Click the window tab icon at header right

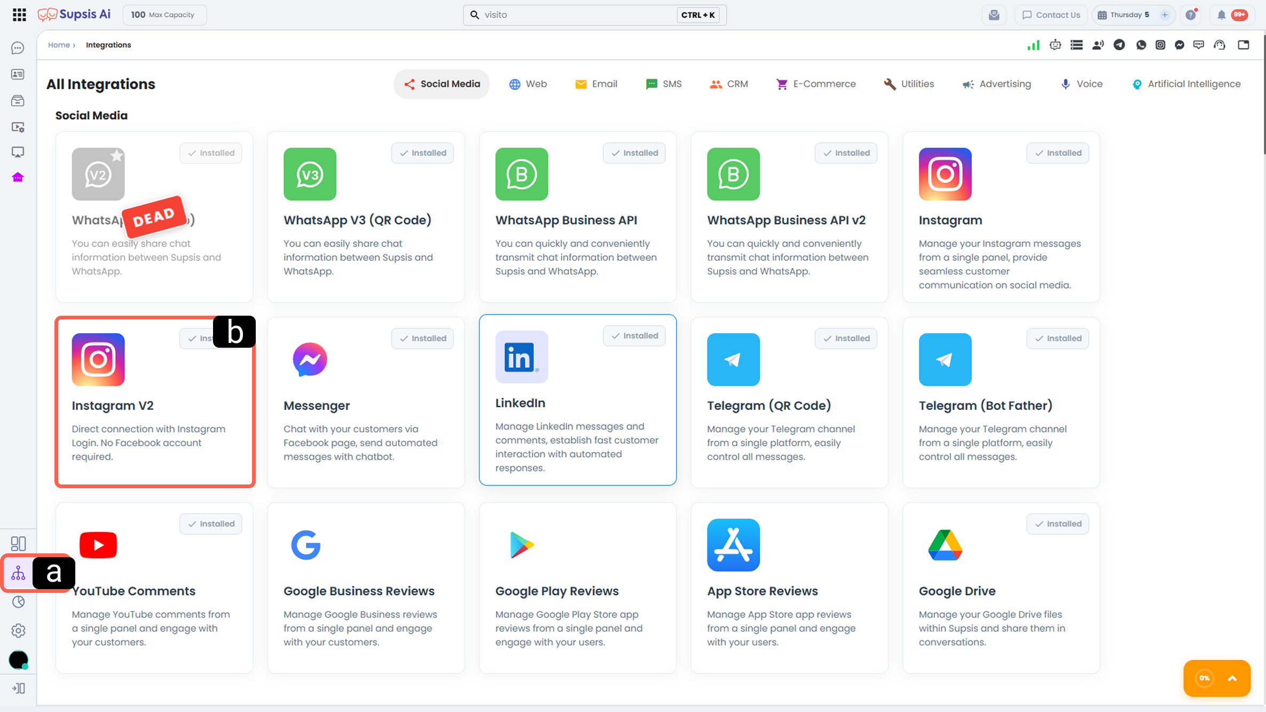(1244, 45)
